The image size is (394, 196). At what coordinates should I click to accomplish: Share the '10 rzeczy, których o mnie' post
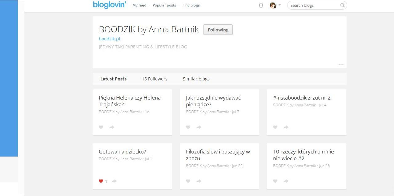[x=286, y=181]
